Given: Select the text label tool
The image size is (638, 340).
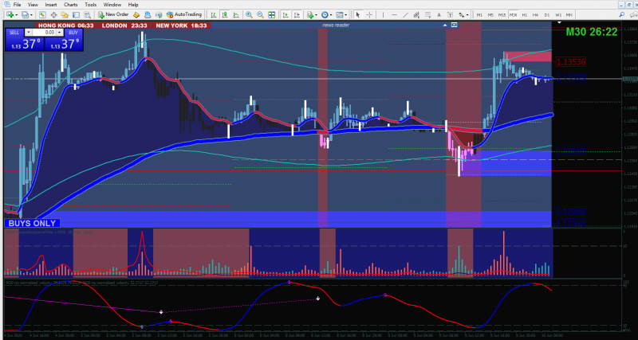Looking at the screenshot, I should 451,14.
